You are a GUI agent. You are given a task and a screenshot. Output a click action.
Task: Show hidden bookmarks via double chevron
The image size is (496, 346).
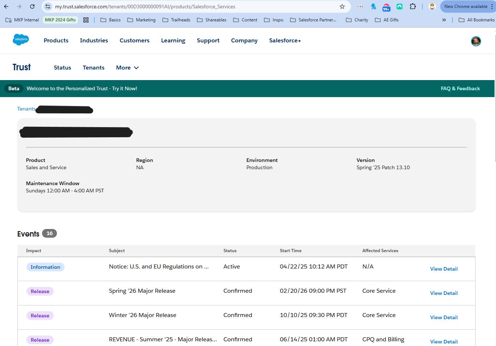click(x=444, y=20)
